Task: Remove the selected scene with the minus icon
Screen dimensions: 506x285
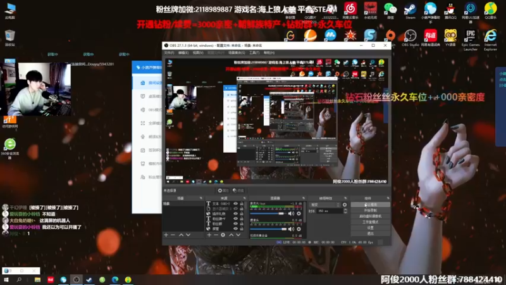Action: pyautogui.click(x=173, y=235)
